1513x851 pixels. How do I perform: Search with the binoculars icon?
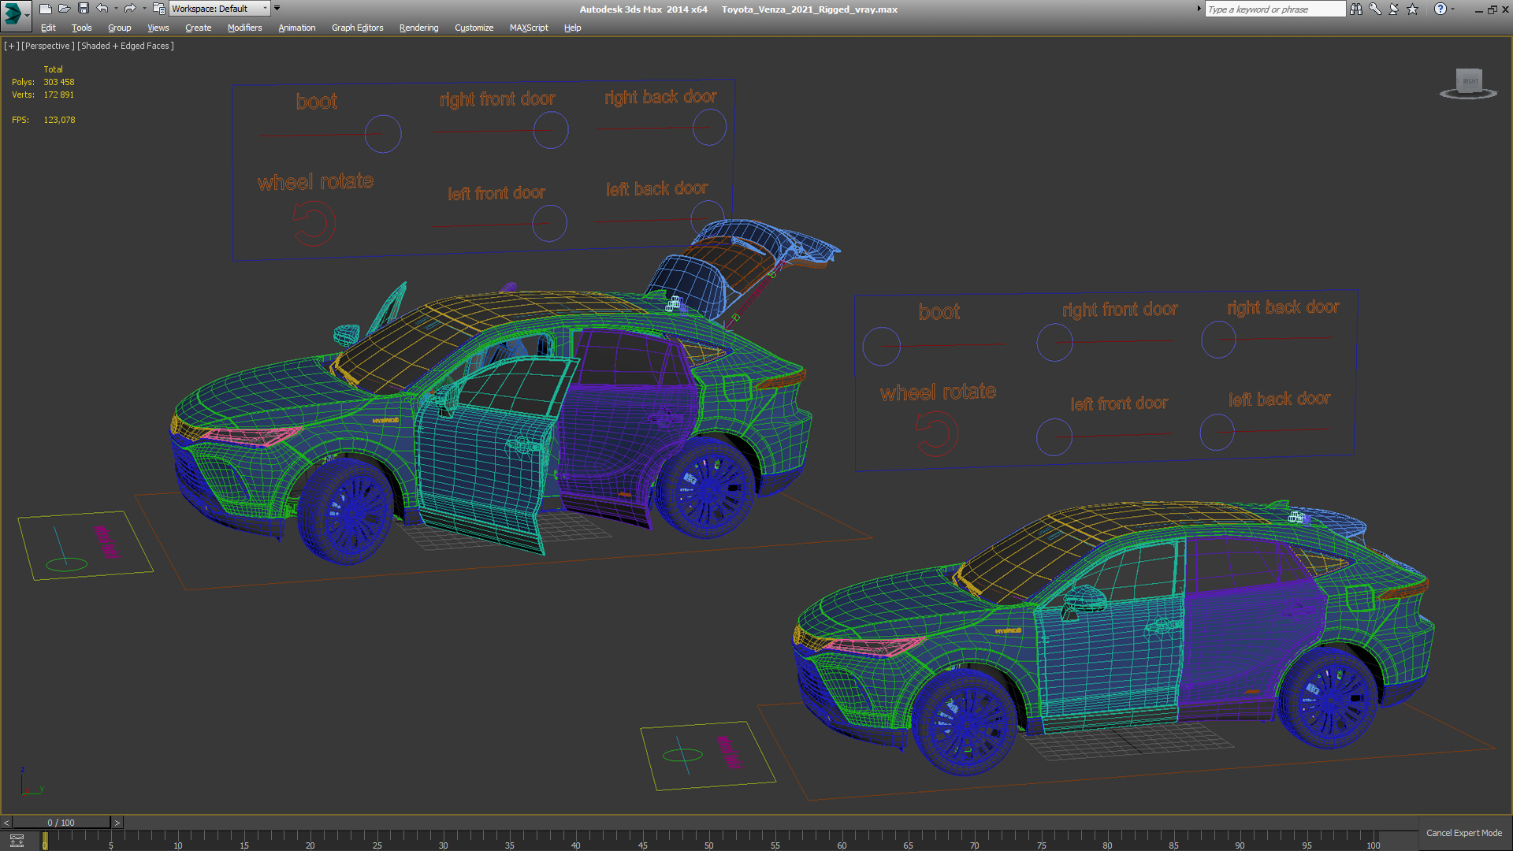click(1355, 9)
